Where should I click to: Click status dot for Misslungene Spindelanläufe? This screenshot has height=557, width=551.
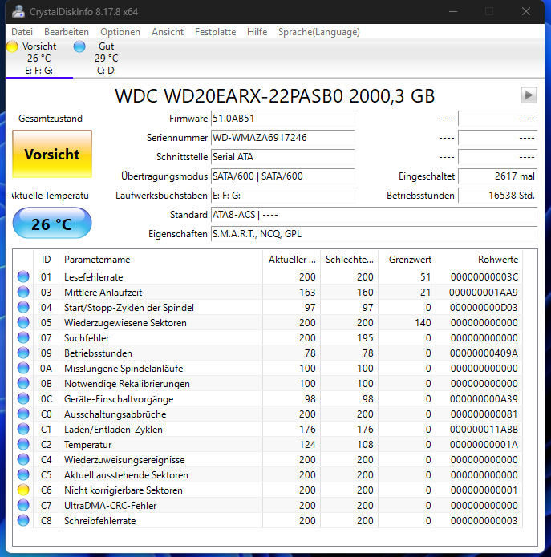23,368
